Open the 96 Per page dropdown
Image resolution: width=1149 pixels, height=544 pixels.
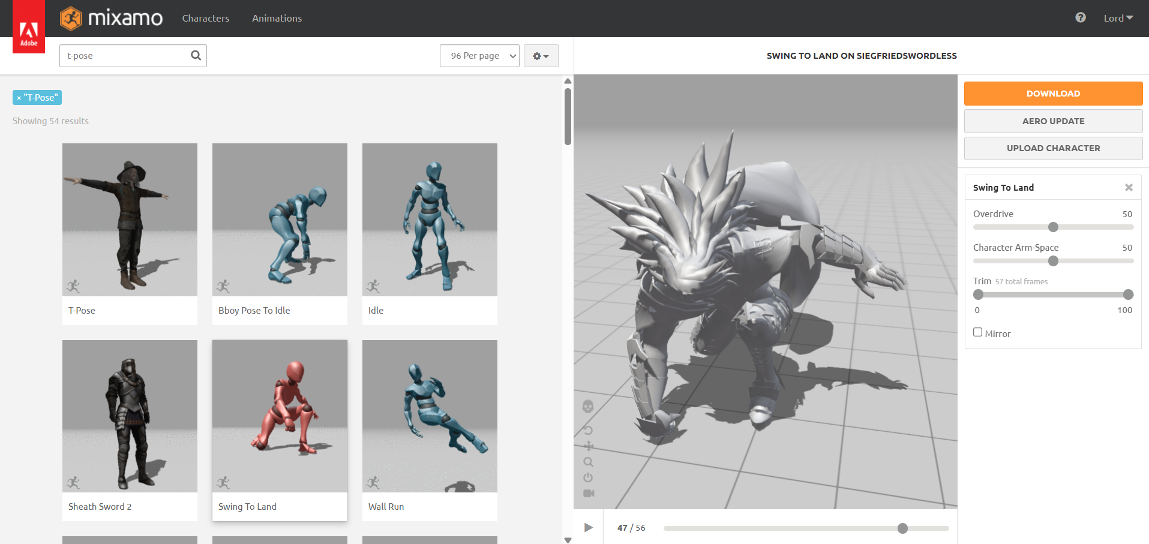tap(479, 56)
